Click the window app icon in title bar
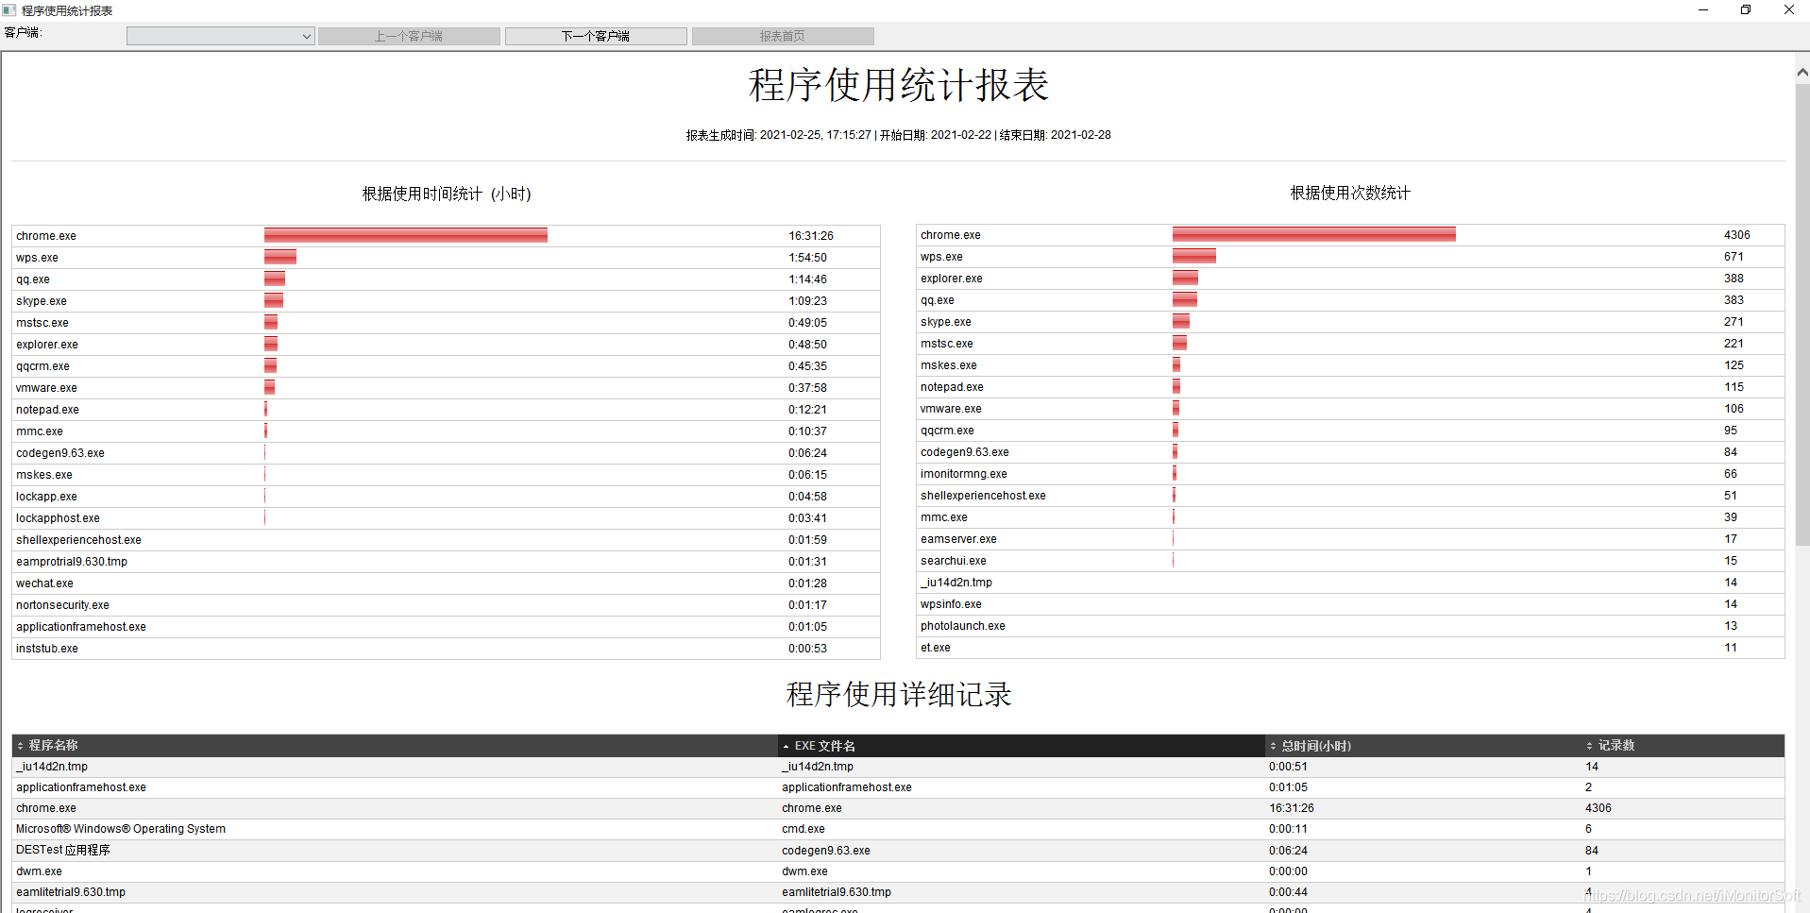The width and height of the screenshot is (1810, 913). point(9,10)
